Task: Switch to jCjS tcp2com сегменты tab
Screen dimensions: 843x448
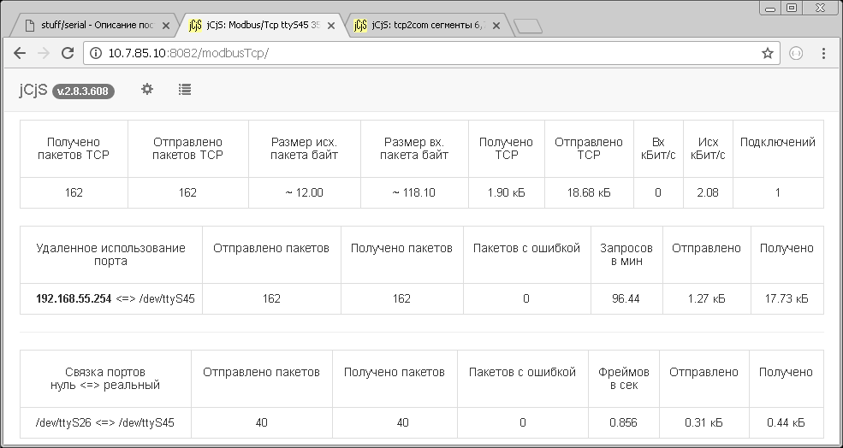Action: (x=428, y=26)
